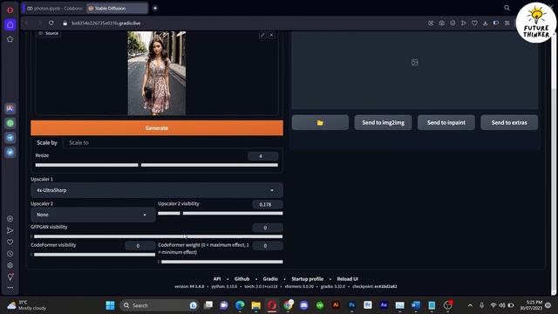Click source image thumbnail of woman
Viewport: 558px width, 314px height.
click(157, 73)
